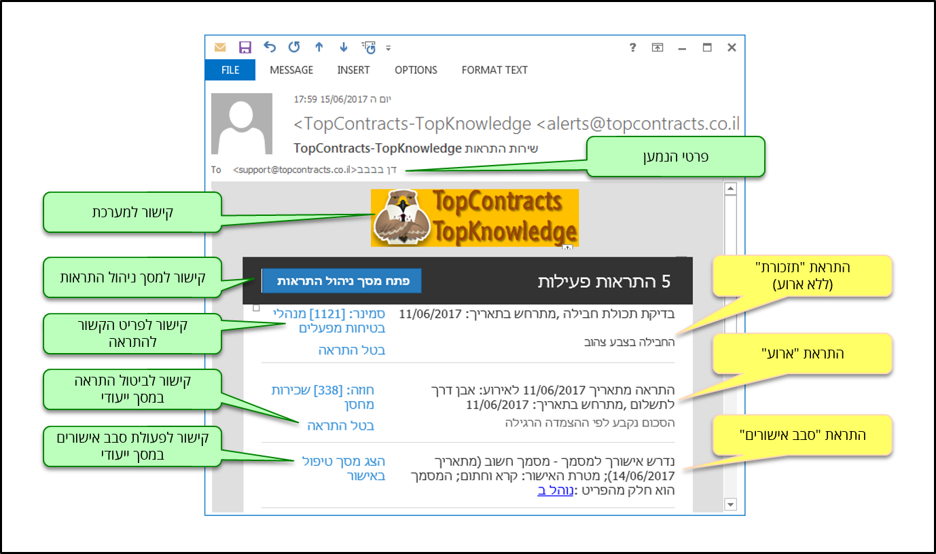Click the sender's avatar picture
Screen dimensions: 936x554
(x=242, y=124)
